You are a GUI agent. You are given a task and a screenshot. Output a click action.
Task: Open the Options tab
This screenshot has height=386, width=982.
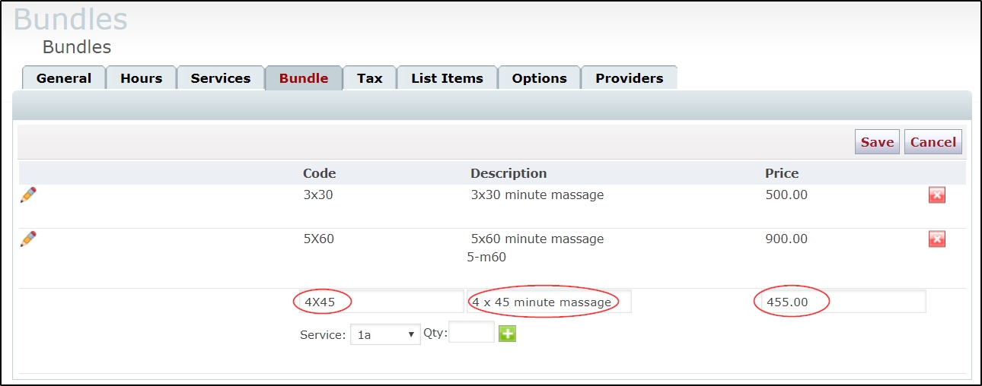539,78
